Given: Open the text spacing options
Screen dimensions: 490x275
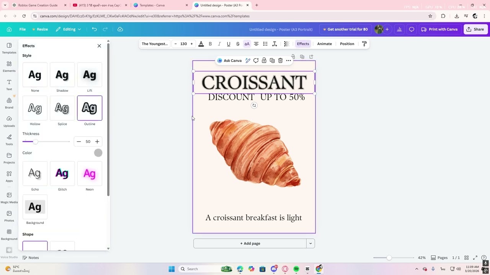Looking at the screenshot, I should (274, 44).
